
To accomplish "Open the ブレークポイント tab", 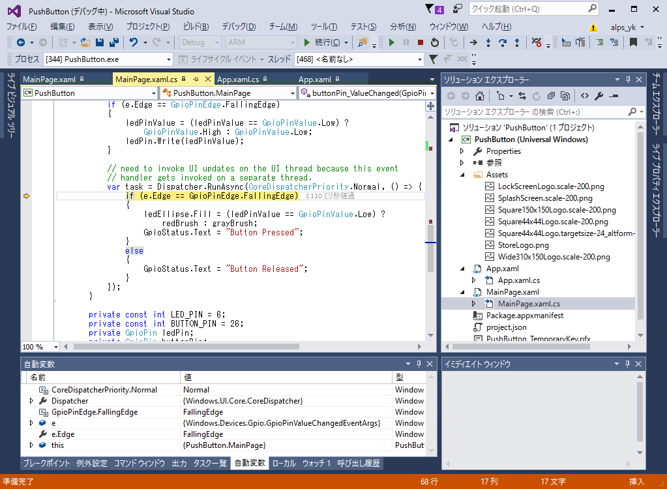I will [x=46, y=463].
